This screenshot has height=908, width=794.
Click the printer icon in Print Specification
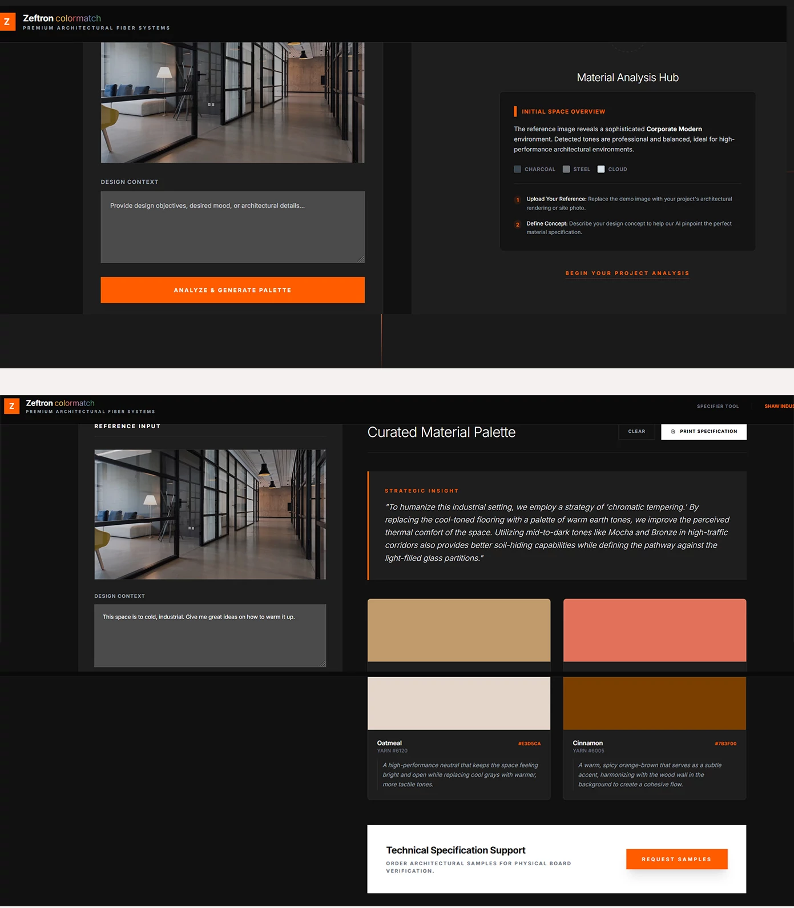click(673, 432)
